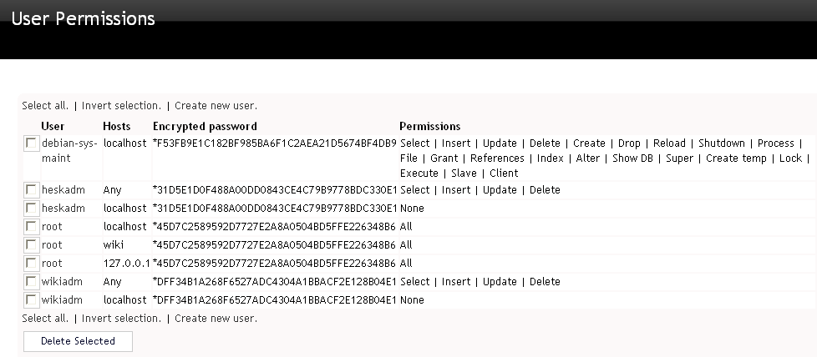This screenshot has height=357, width=817.
Task: Open the wikiadm user on host localhost
Action: [x=63, y=300]
